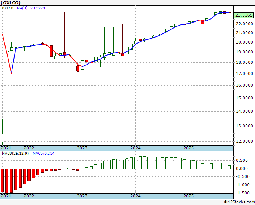
Task: Click the 18.0000 price axis label
Action: coord(244,62)
